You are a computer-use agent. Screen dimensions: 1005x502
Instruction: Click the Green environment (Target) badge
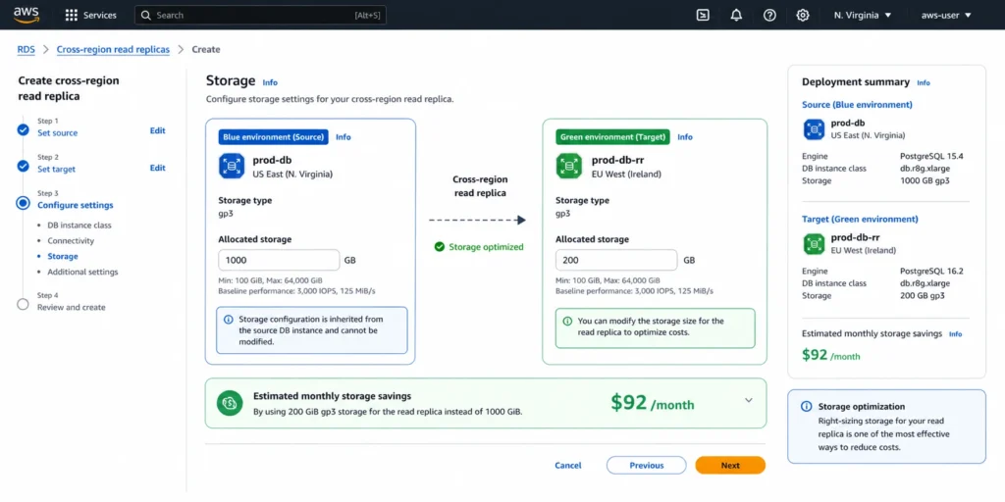click(x=612, y=137)
